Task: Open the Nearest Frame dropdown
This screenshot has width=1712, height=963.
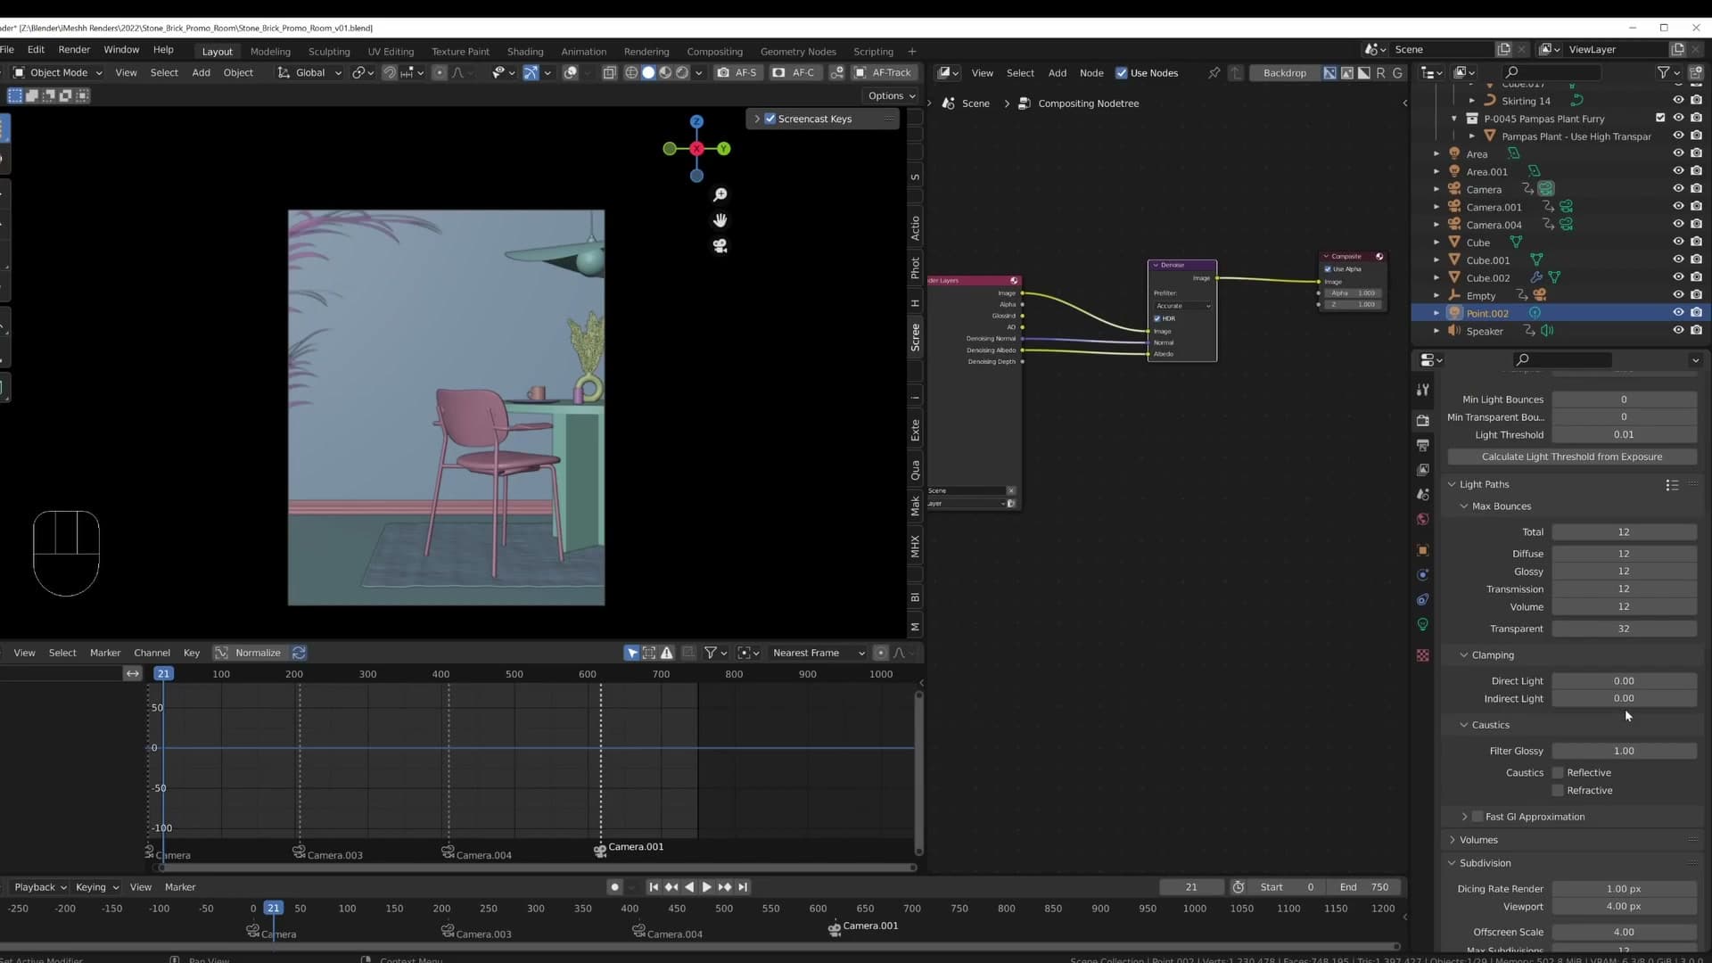Action: 818,653
